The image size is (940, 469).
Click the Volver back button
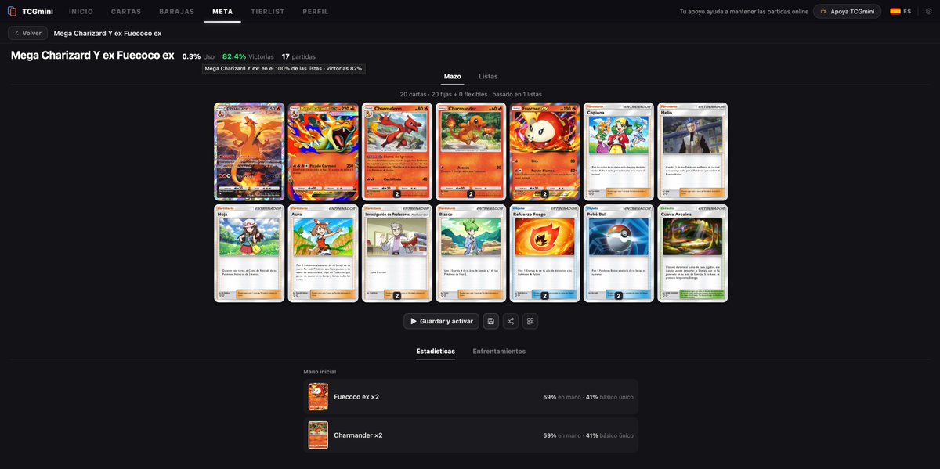coord(27,33)
